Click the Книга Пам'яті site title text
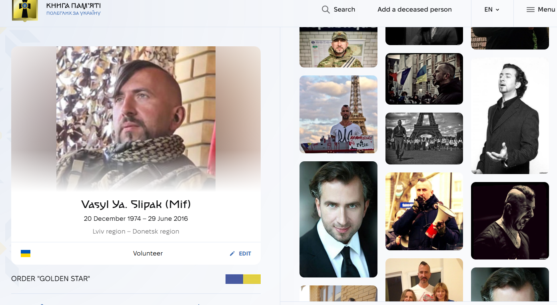Viewport: 557px width, 305px height. pyautogui.click(x=74, y=6)
